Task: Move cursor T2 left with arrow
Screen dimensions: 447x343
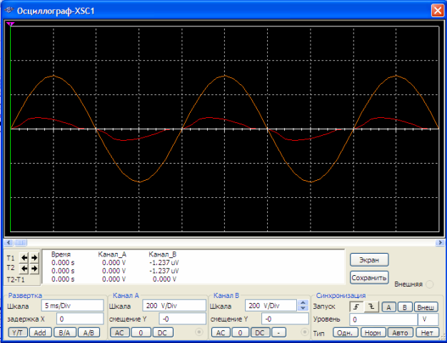Action: pos(24,269)
